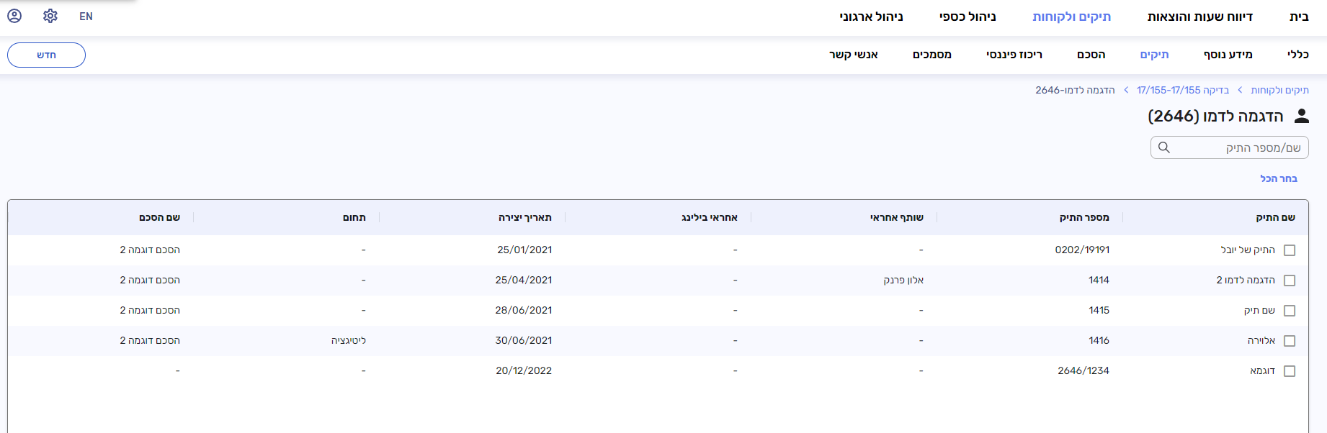Click the person icon beside client title
This screenshot has width=1327, height=433.
1301,116
